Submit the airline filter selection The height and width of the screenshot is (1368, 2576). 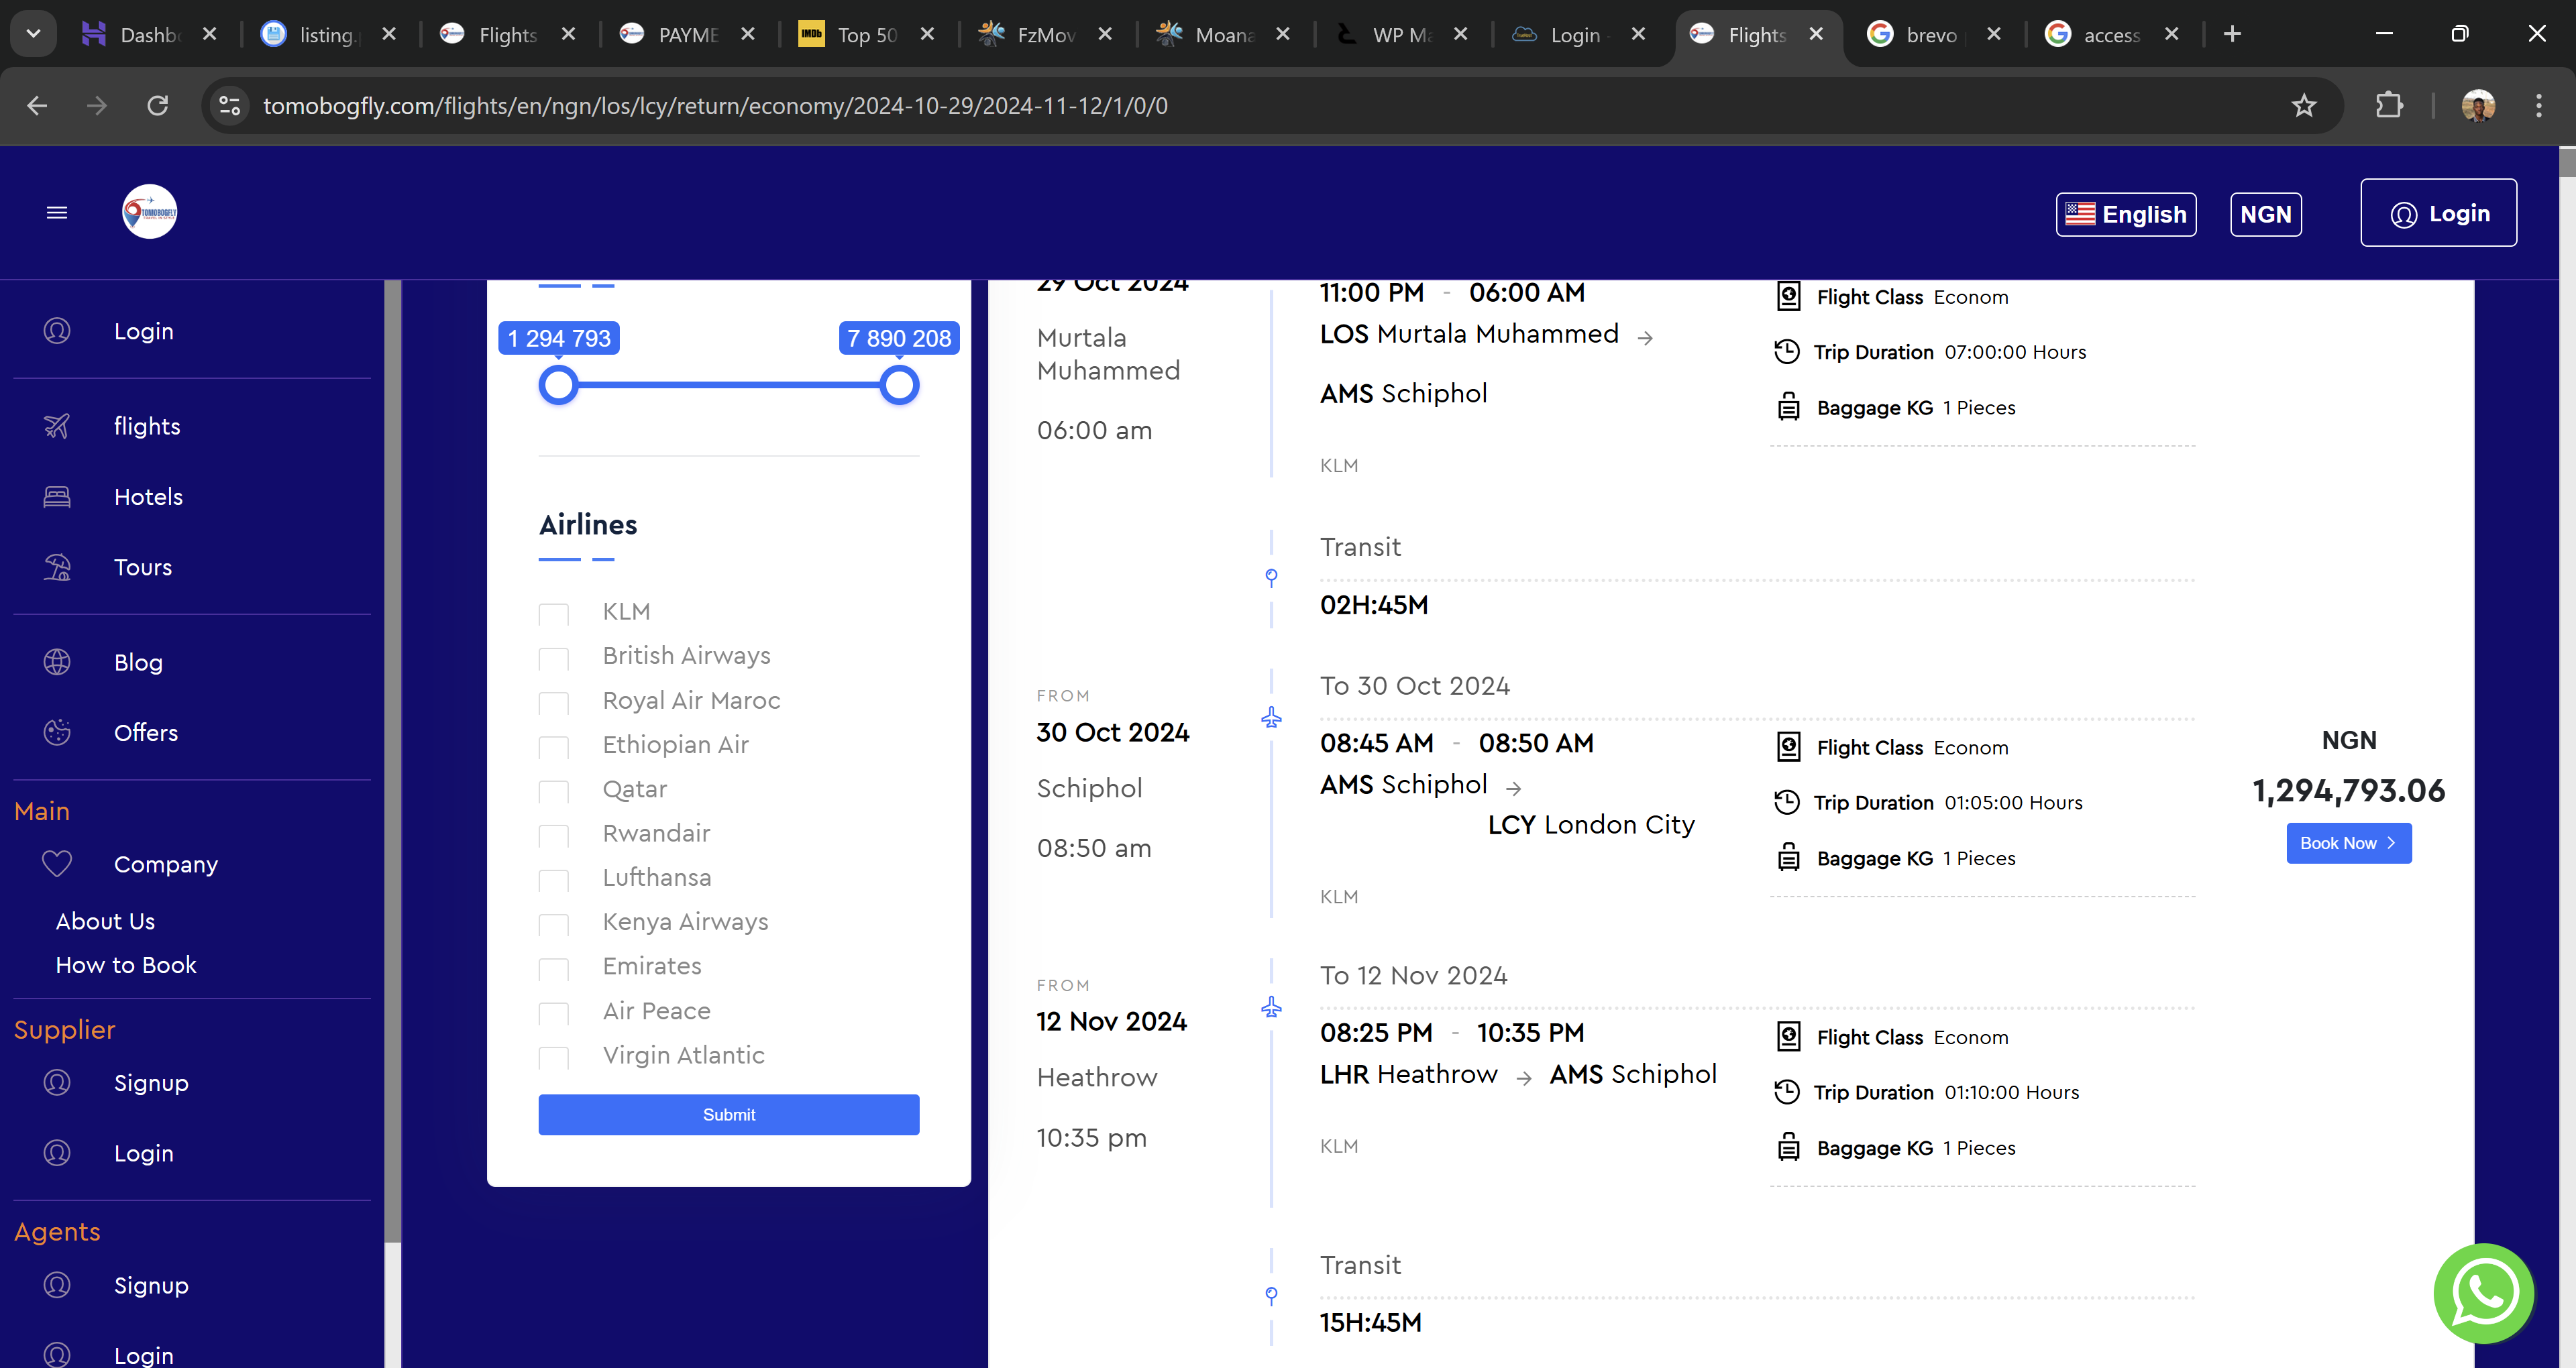pyautogui.click(x=728, y=1114)
